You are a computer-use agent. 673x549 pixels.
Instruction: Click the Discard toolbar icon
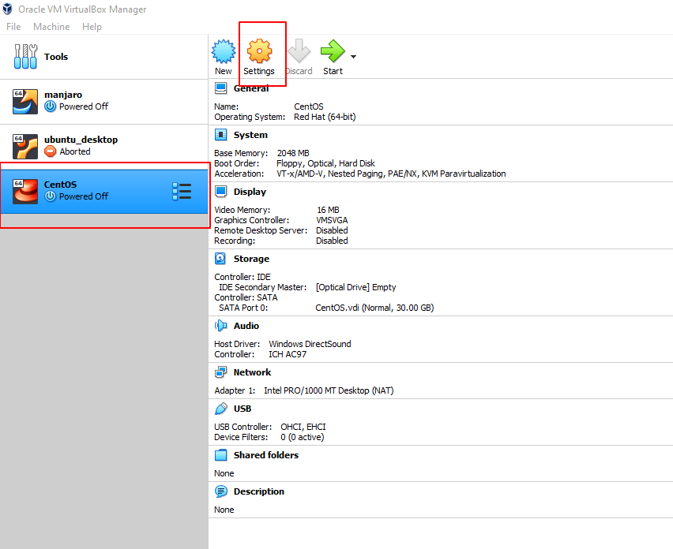299,51
